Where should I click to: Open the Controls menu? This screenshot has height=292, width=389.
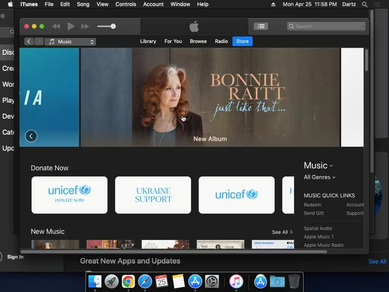tap(125, 4)
